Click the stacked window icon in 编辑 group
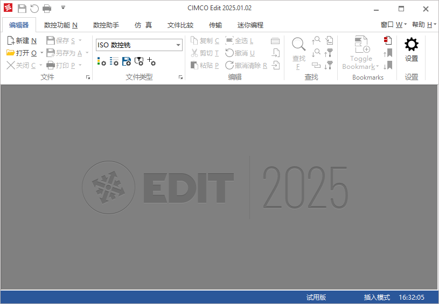This screenshot has height=304, width=439. [275, 41]
